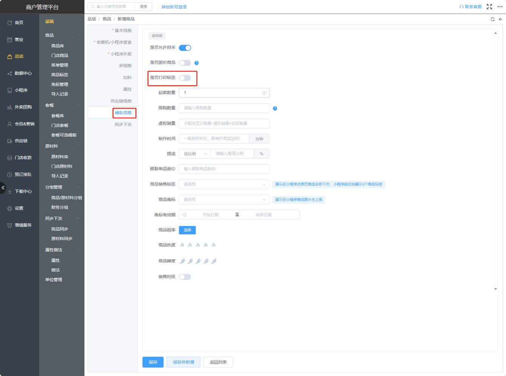506x376 pixels.
Task: Open 财务分组 in the submenu
Action: (x=60, y=207)
